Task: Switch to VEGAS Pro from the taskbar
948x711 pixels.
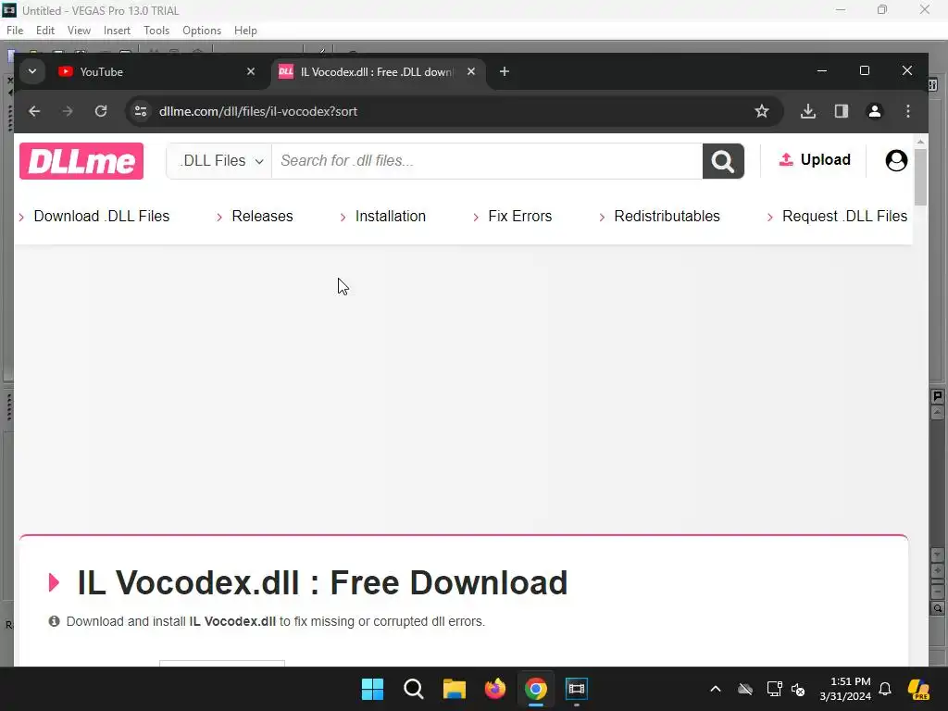Action: pyautogui.click(x=577, y=689)
